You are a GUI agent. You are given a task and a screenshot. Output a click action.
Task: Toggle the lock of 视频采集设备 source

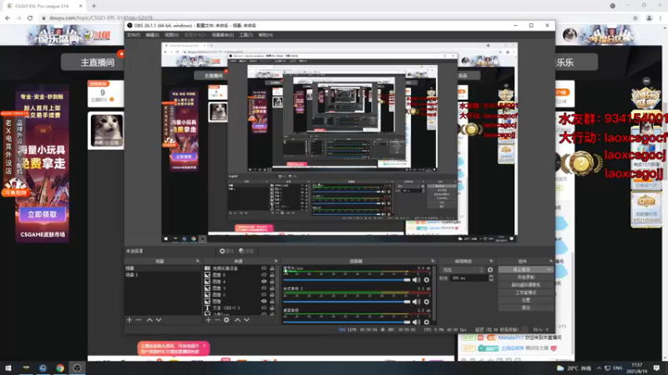pyautogui.click(x=272, y=268)
